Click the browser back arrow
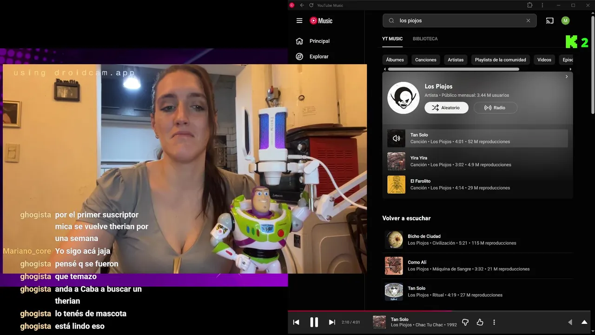The width and height of the screenshot is (595, 335). pyautogui.click(x=302, y=5)
